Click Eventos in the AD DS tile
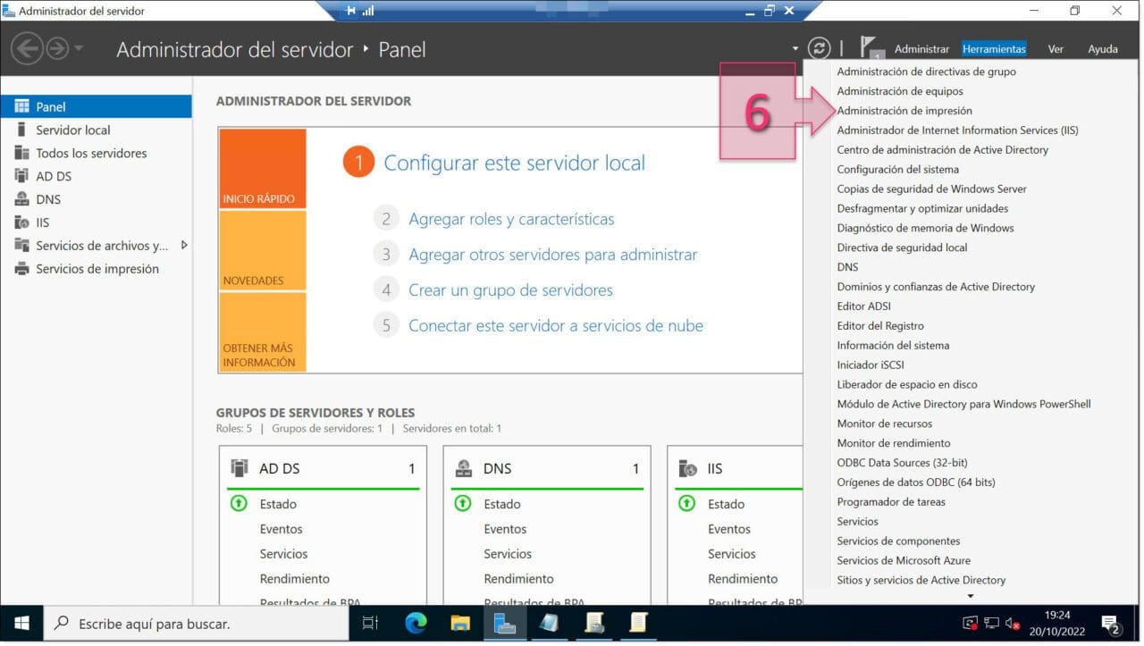Screen dimensions: 1144x646 coord(281,529)
